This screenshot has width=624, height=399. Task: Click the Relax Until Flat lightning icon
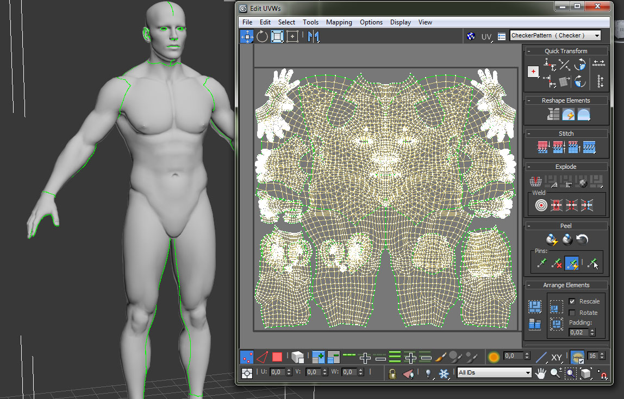coord(568,115)
